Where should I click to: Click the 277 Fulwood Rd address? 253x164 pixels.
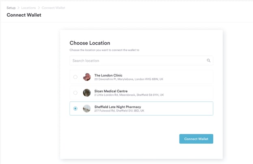tap(119, 111)
